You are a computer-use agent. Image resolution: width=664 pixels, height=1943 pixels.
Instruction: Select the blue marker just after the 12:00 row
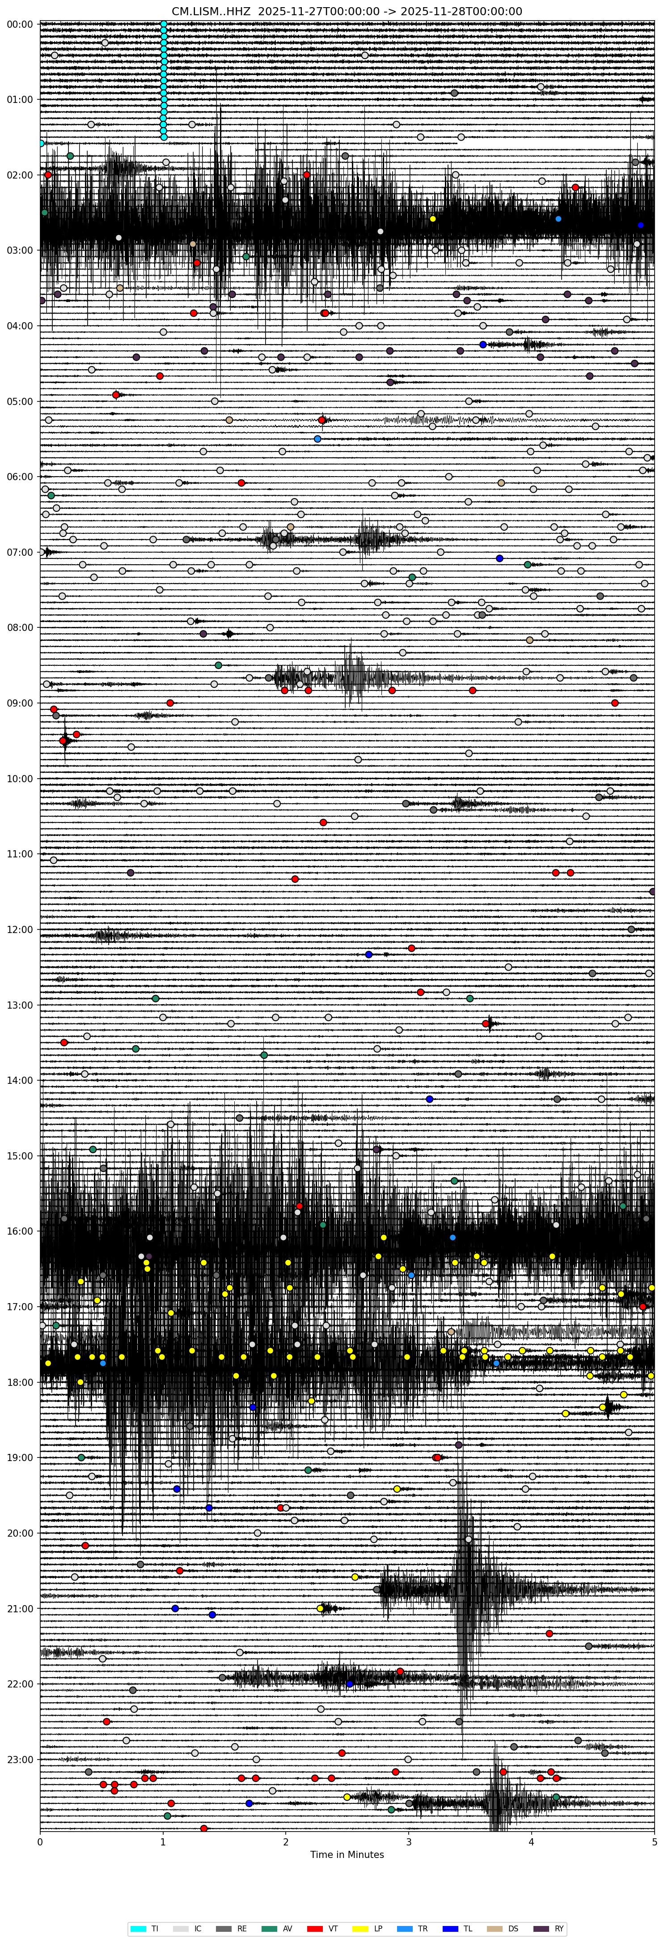click(368, 954)
